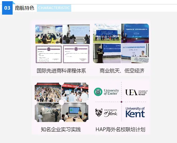Open the crowded job fair aerial photo
This screenshot has width=177, height=143.
(48, 92)
